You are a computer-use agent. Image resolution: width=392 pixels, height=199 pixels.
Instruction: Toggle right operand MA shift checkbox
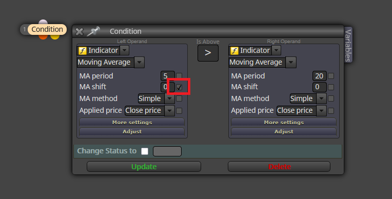[331, 87]
